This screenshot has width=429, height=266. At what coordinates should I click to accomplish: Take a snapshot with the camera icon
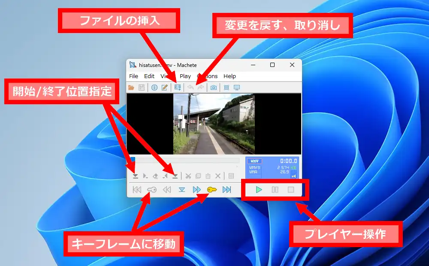213,88
